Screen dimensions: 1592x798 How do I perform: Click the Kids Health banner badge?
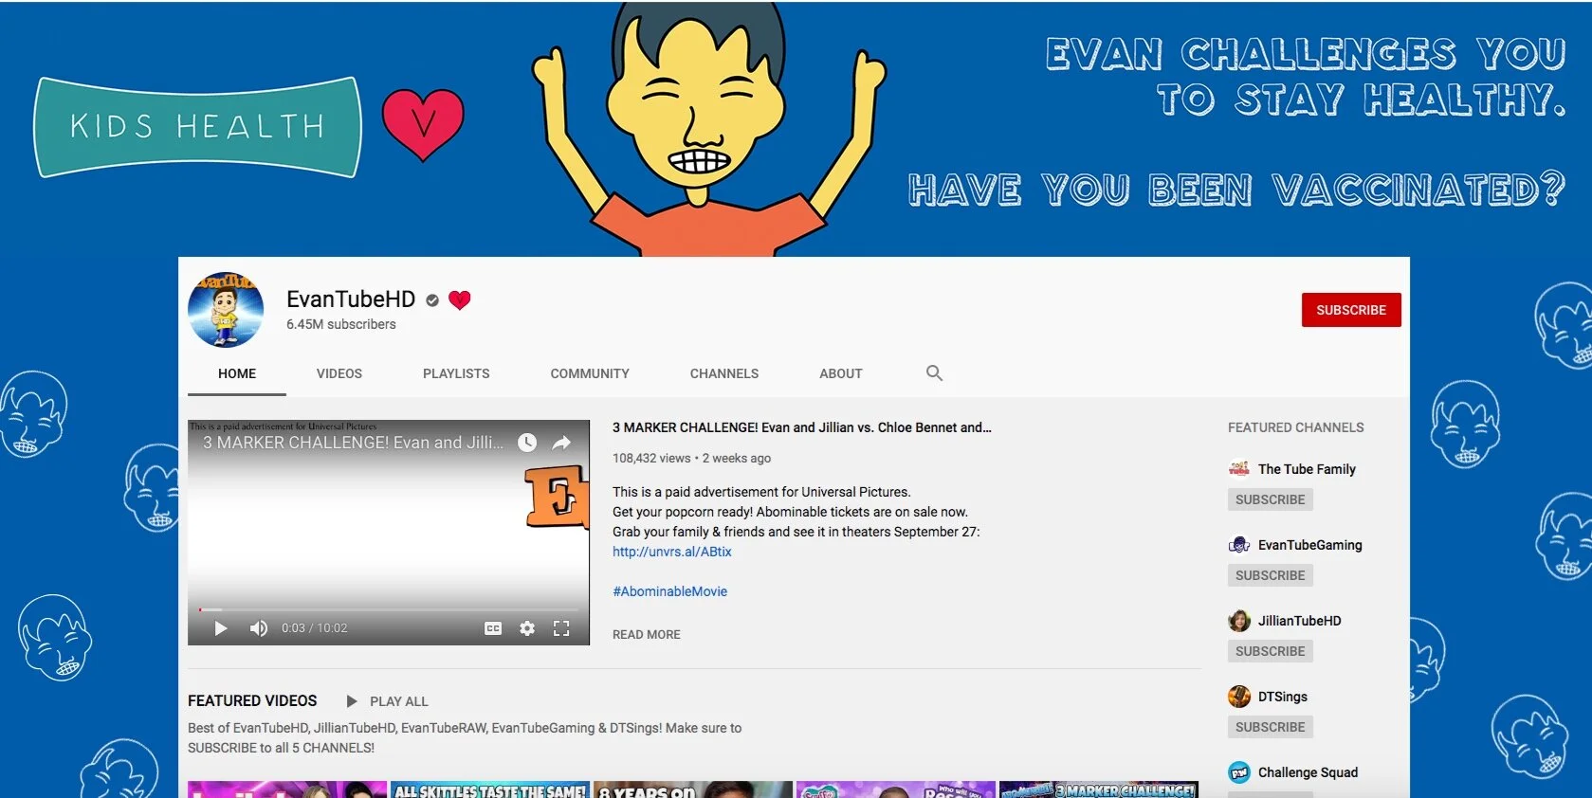click(198, 127)
